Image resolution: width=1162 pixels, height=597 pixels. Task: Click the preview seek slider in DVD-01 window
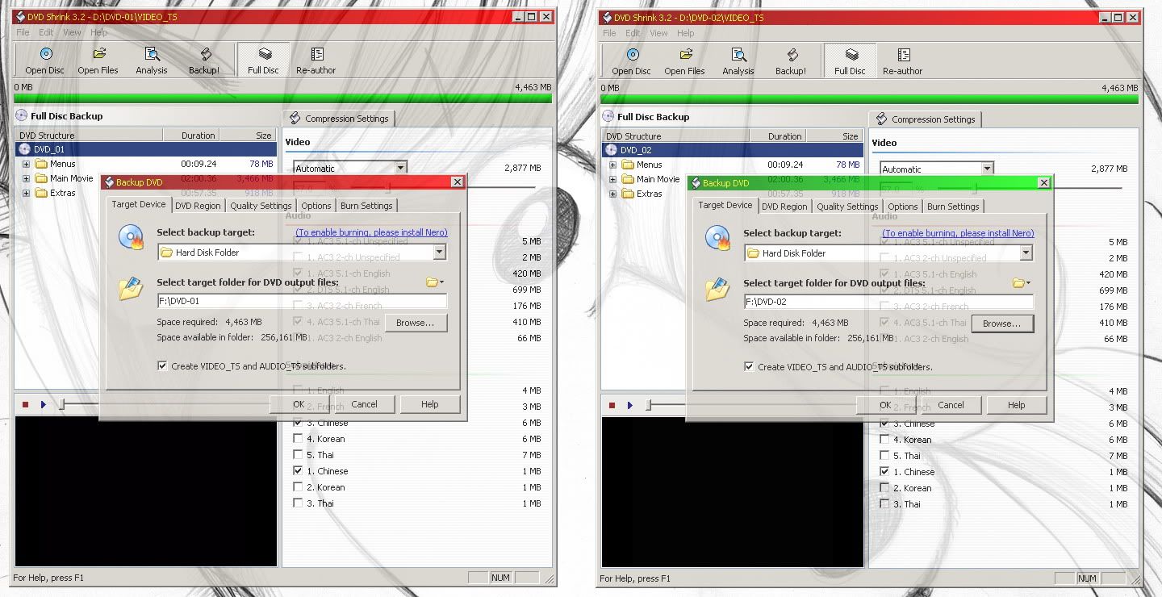pos(62,404)
